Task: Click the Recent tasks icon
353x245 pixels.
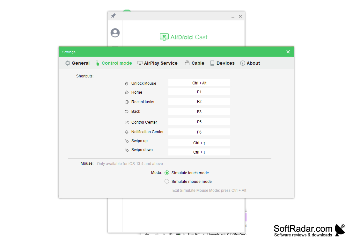Action: [127, 102]
